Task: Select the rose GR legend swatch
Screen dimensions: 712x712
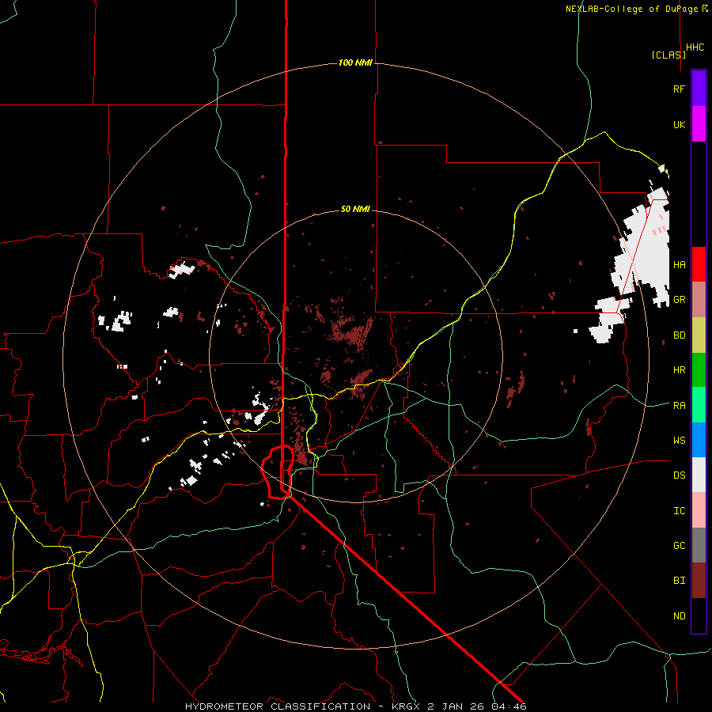Action: [699, 300]
